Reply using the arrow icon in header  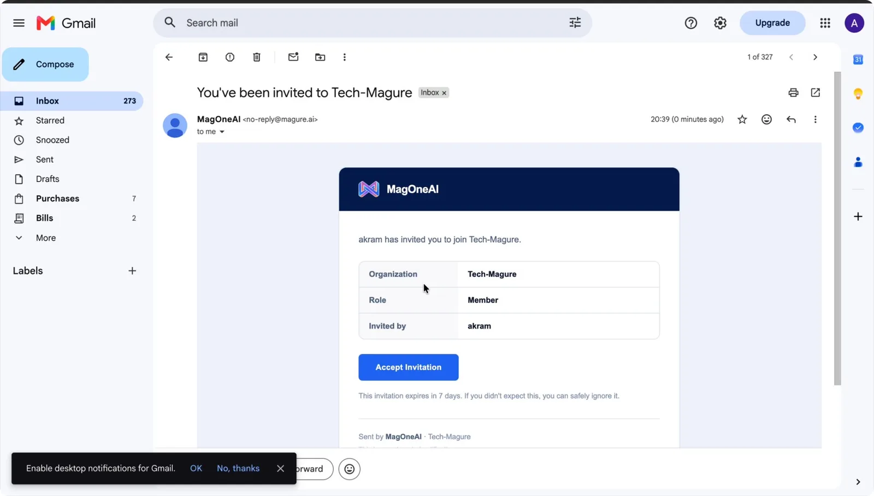[791, 119]
